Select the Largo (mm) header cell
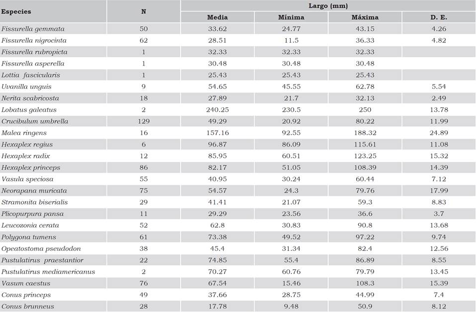Screen dimensions: 476x312 (328, 6)
